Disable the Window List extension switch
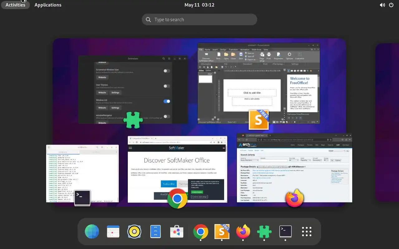 click(167, 101)
